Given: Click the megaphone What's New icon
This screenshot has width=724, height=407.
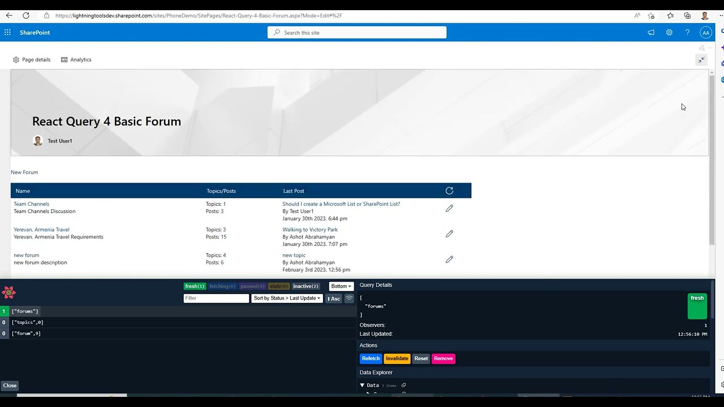Looking at the screenshot, I should (x=651, y=32).
